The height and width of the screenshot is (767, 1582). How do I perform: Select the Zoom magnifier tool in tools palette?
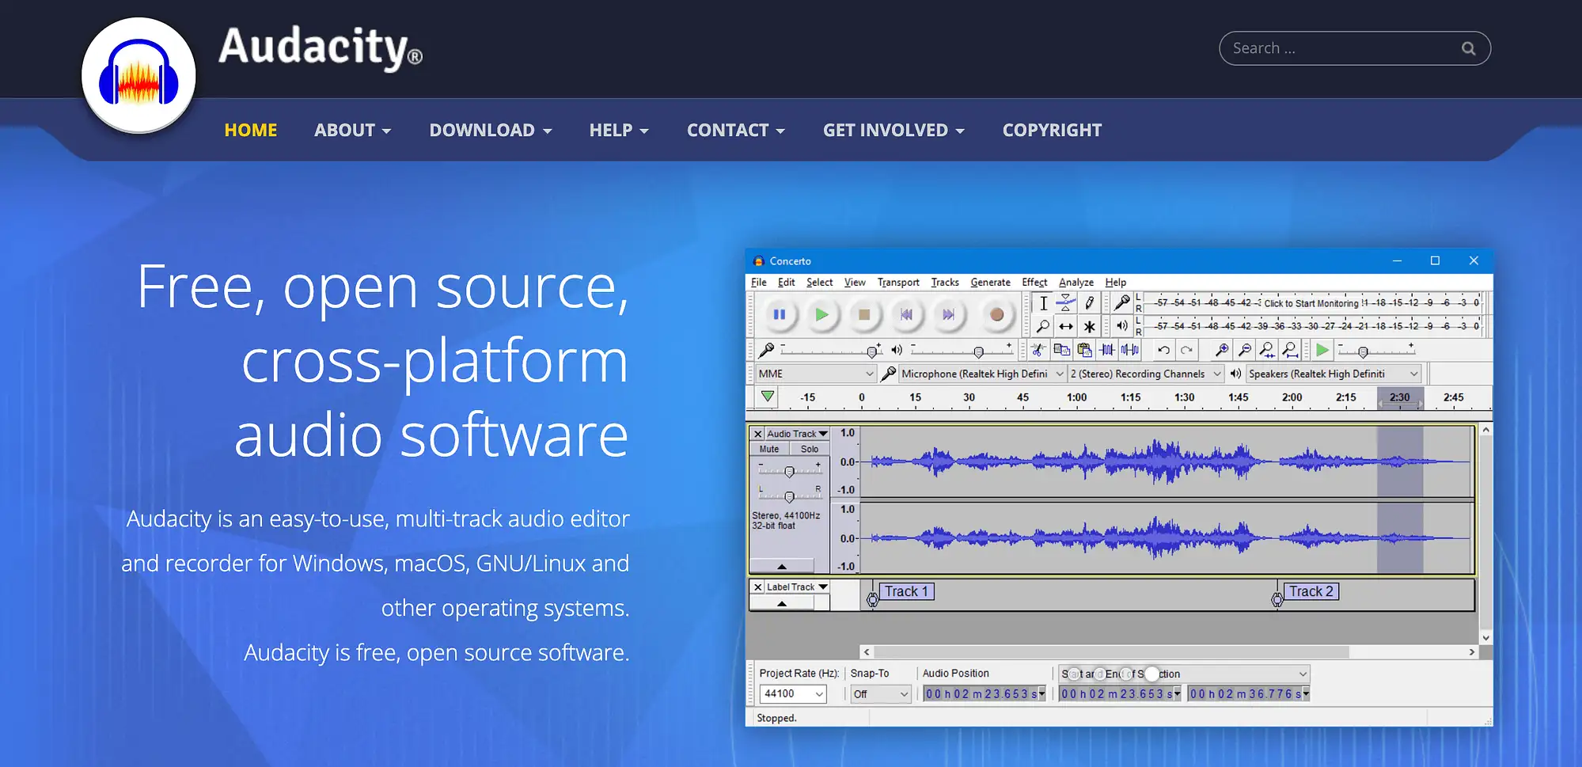(x=1044, y=326)
